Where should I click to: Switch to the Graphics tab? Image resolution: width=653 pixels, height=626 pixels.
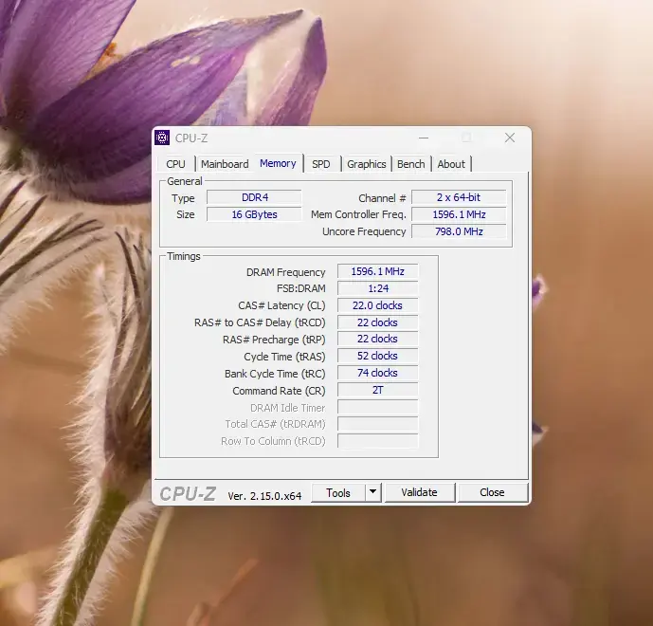tap(367, 164)
